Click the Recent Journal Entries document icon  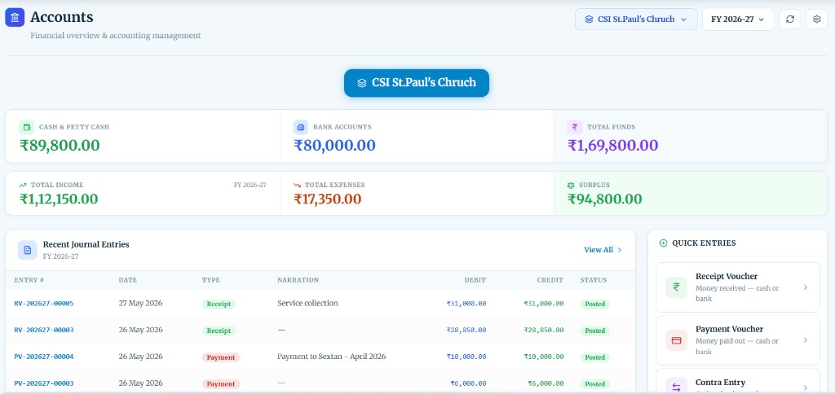(x=28, y=250)
